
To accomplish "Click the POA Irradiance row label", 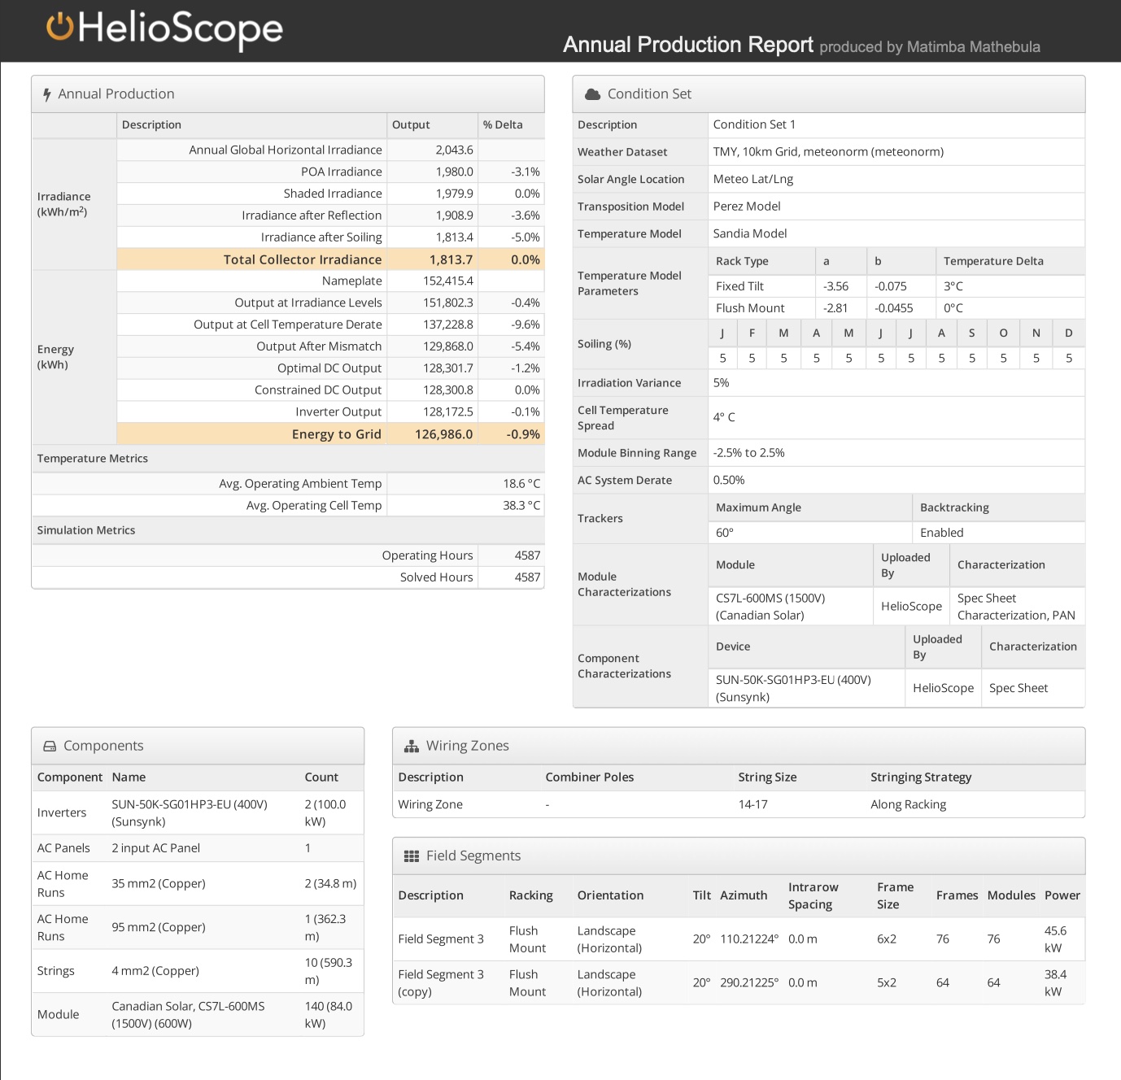I will click(342, 172).
